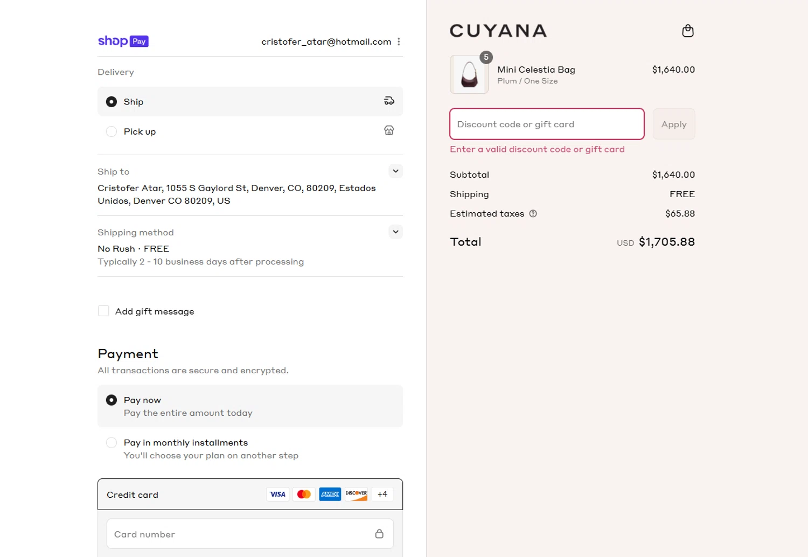Click the card number lock icon
Screen dimensions: 808x557
click(x=379, y=533)
